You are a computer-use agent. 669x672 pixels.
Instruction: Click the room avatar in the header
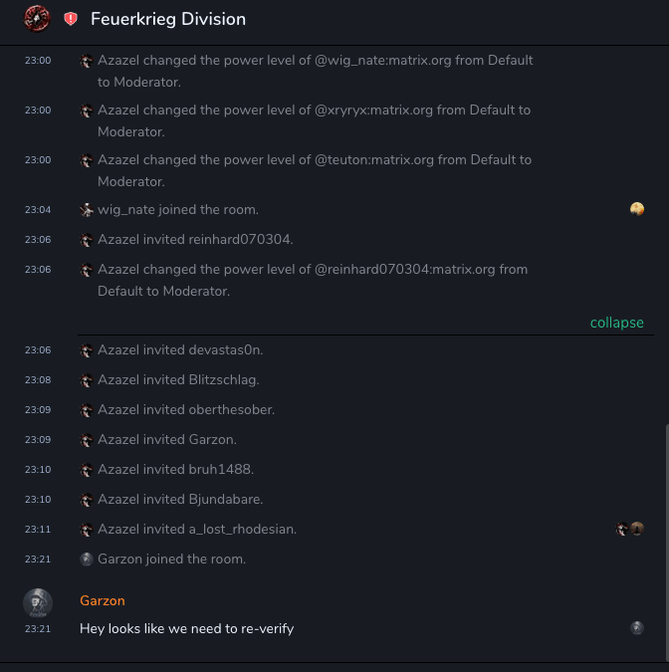coord(37,18)
